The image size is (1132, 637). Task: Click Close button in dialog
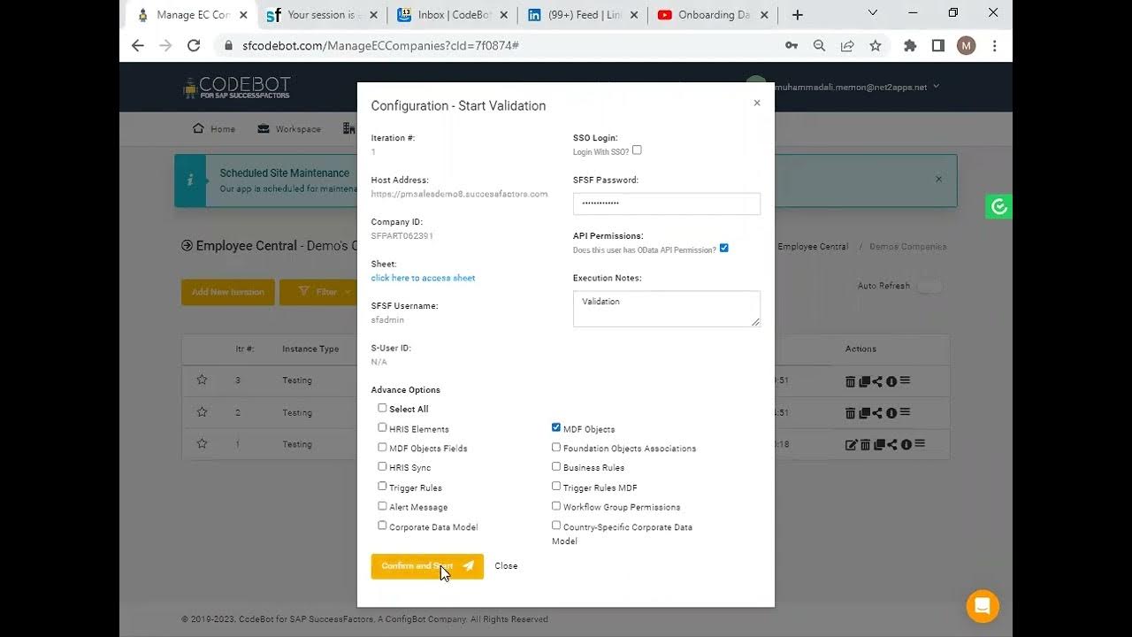tap(506, 566)
